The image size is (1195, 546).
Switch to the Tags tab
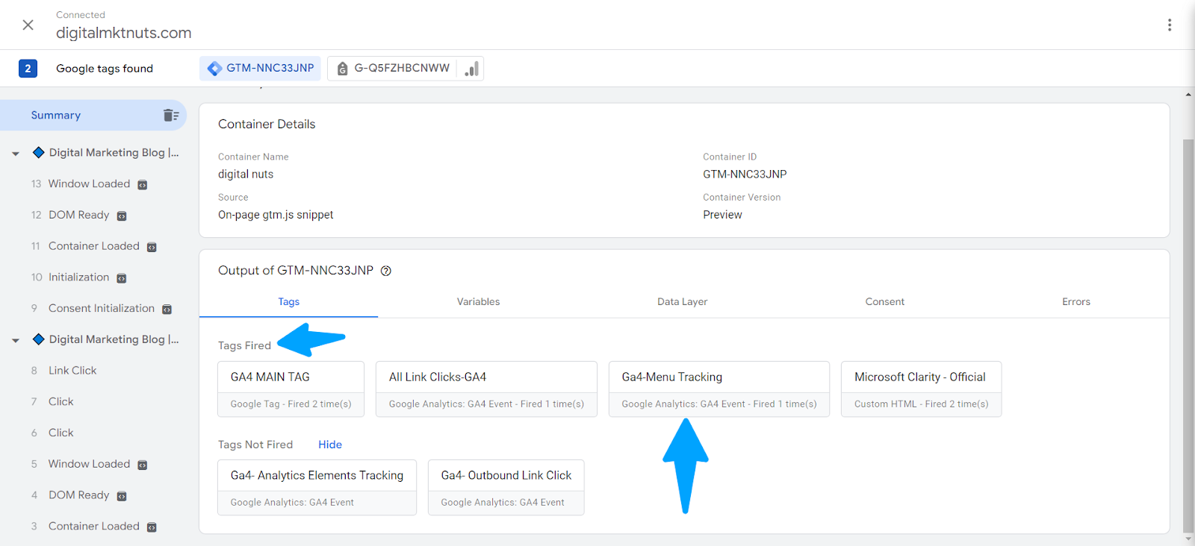point(288,301)
